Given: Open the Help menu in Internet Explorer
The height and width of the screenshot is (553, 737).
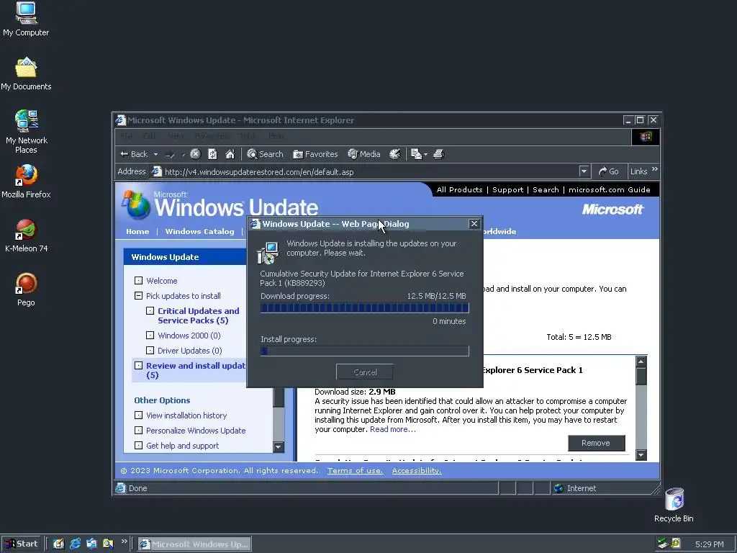Looking at the screenshot, I should click(276, 136).
